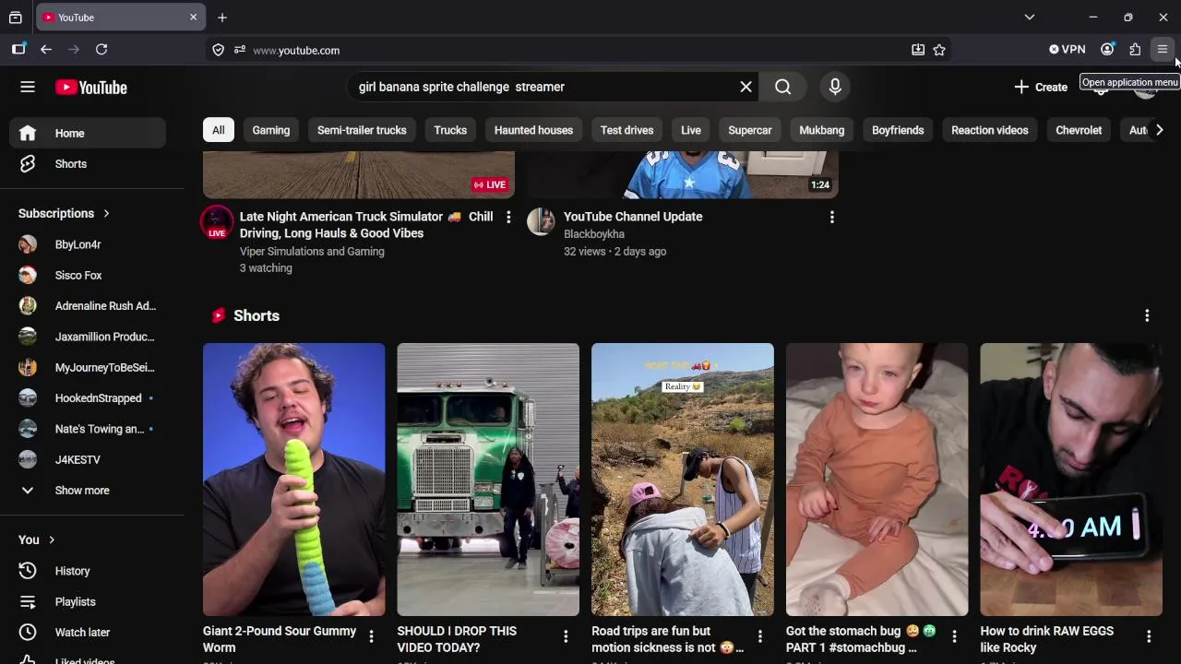Select the Semi-trailer trucks chip
The image size is (1181, 664).
pos(362,130)
